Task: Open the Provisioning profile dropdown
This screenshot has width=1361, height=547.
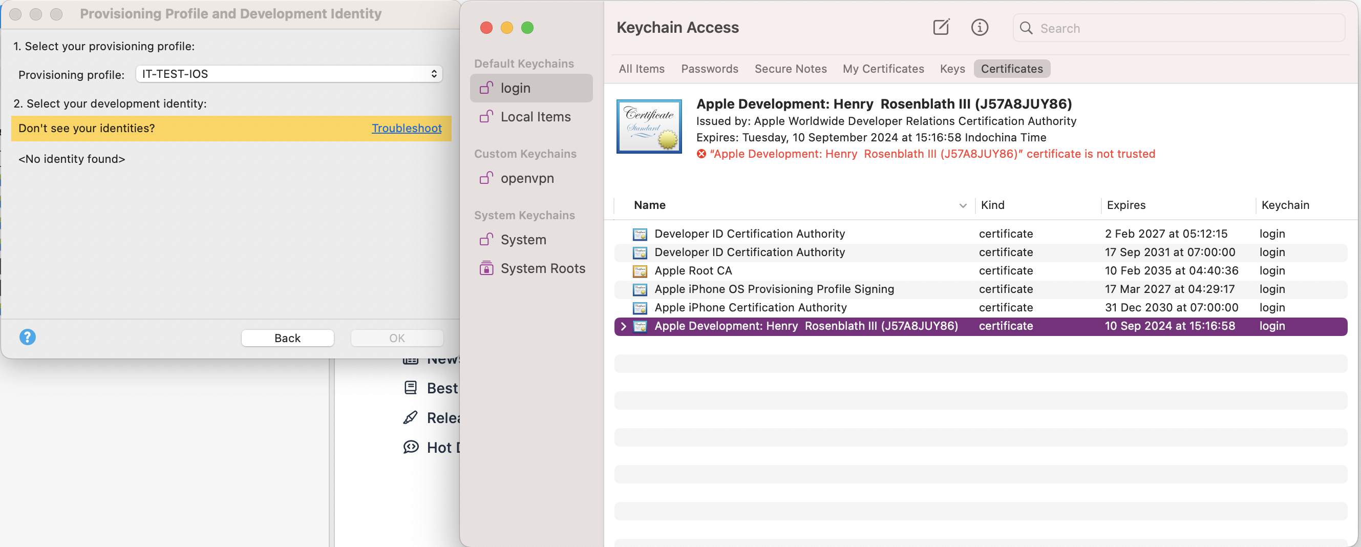Action: click(288, 74)
